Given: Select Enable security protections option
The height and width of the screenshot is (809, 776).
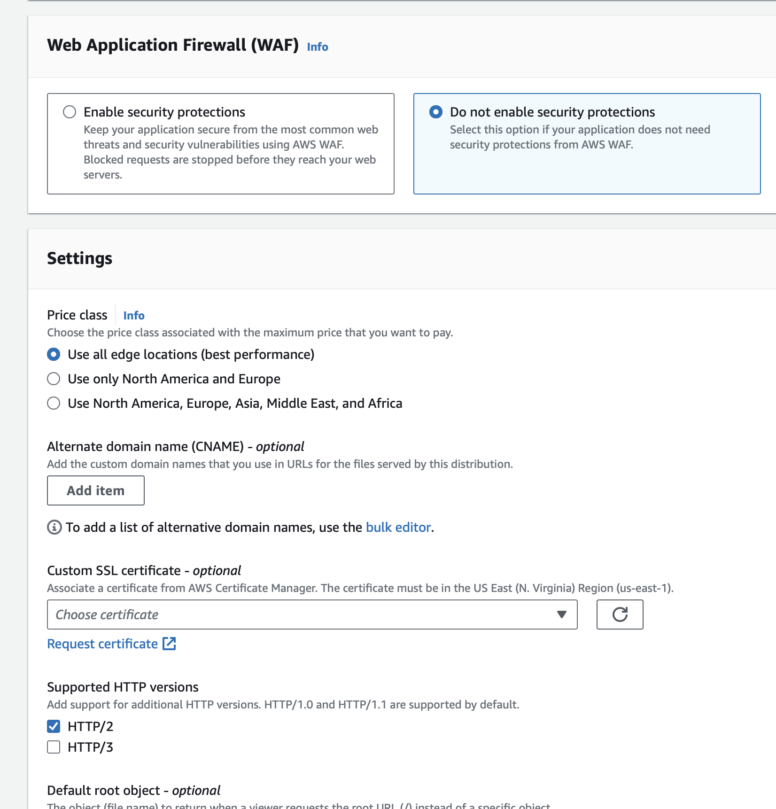Looking at the screenshot, I should coord(70,112).
